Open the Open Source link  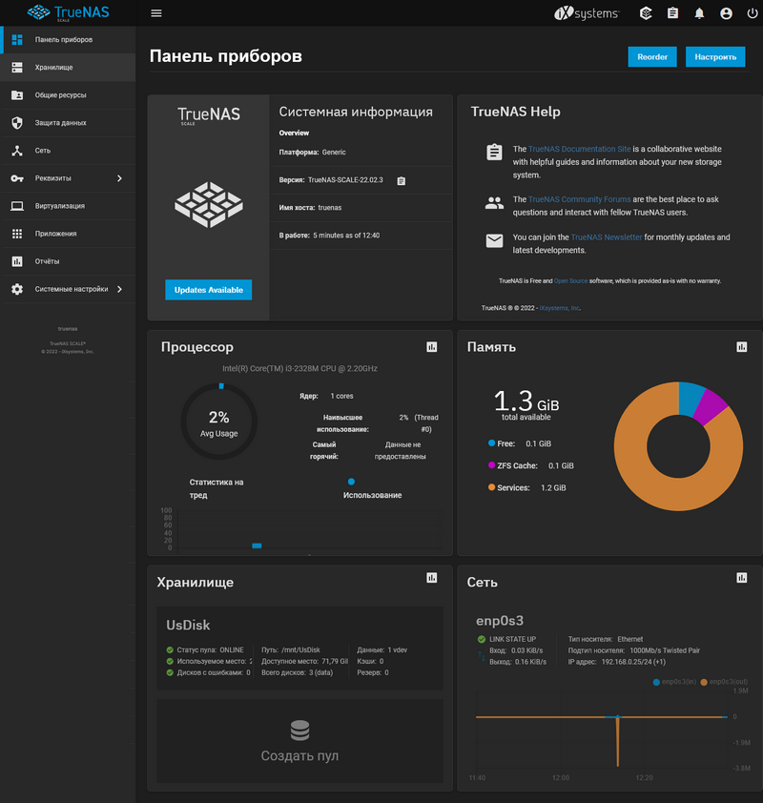pyautogui.click(x=570, y=280)
